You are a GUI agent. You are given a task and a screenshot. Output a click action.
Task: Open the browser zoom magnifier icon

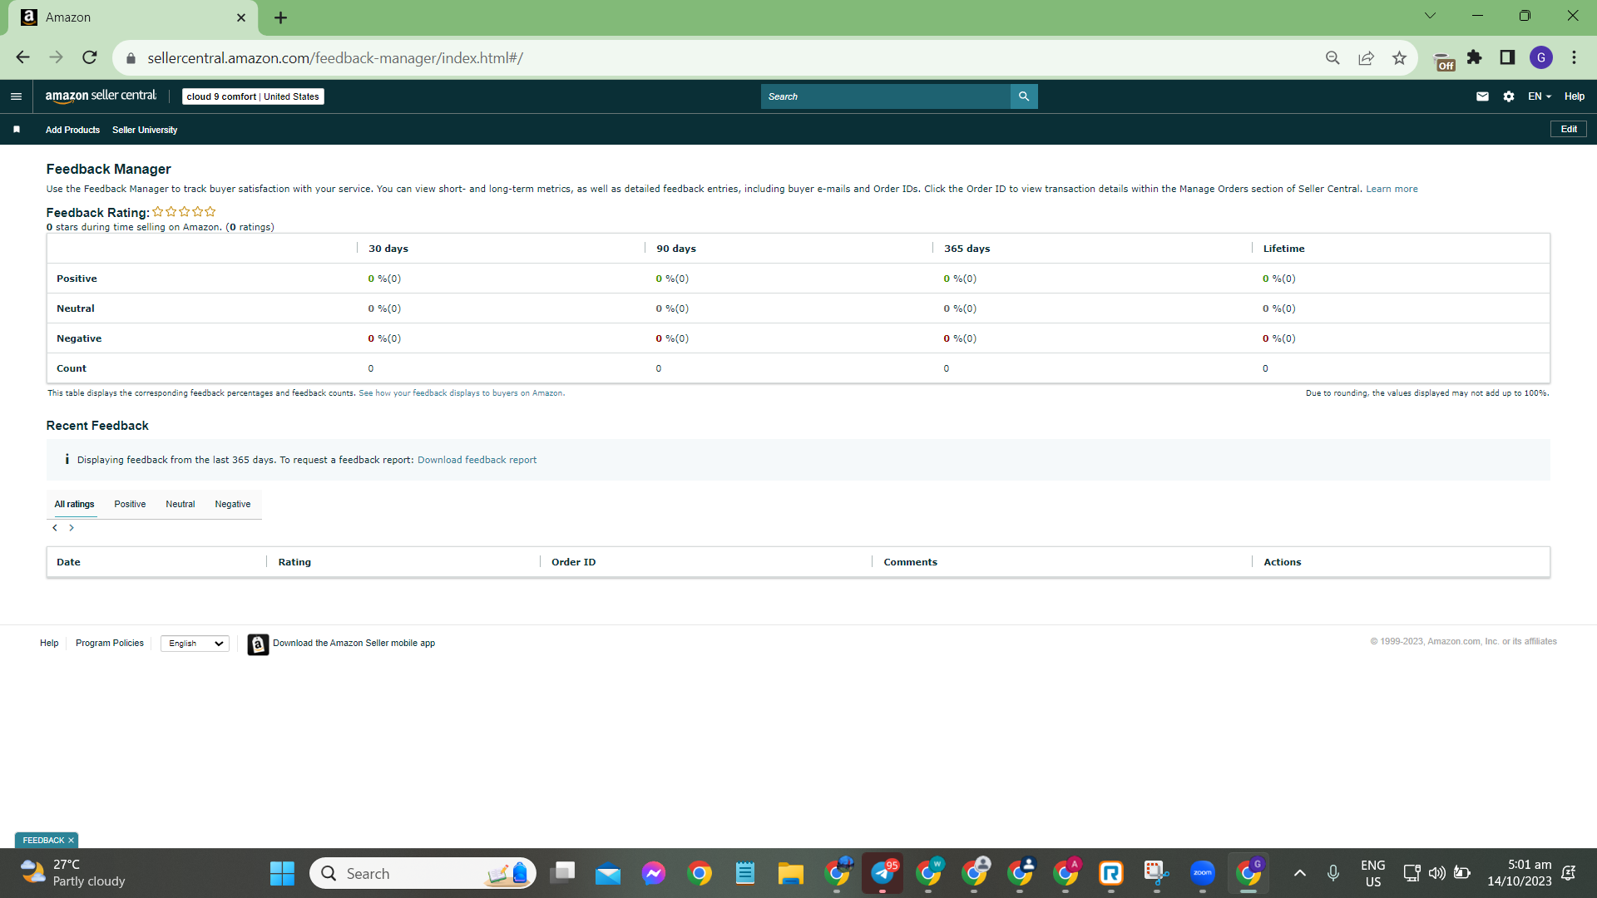[1332, 57]
